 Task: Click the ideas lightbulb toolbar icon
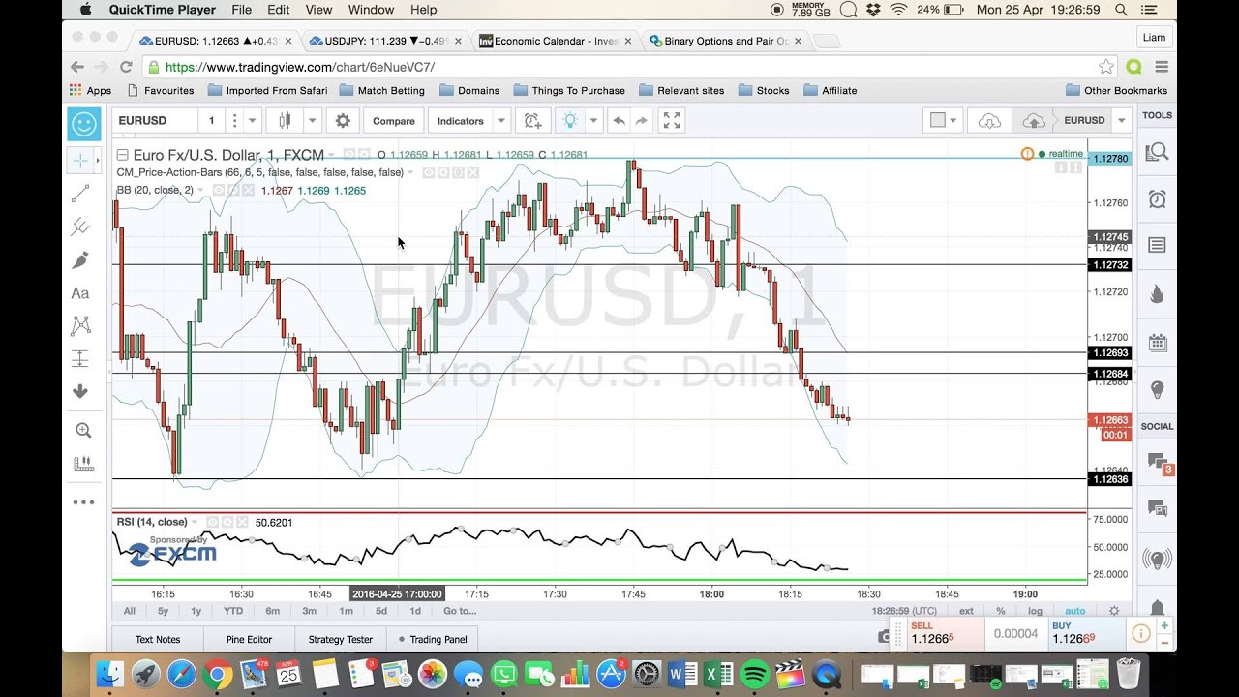click(x=570, y=121)
